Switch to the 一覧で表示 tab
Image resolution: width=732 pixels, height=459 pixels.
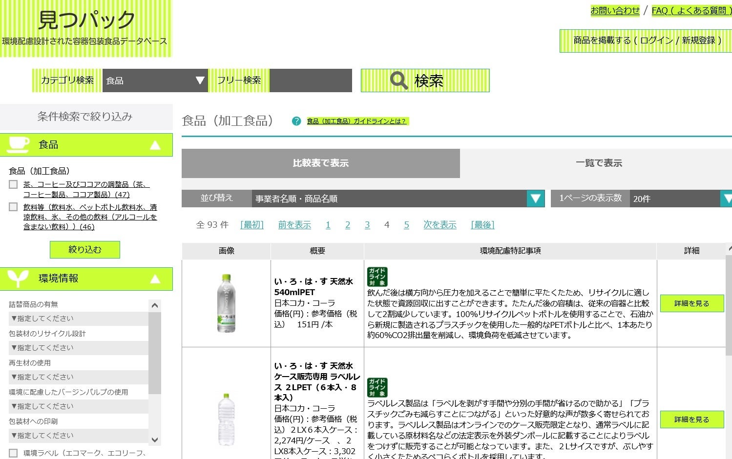click(x=596, y=163)
